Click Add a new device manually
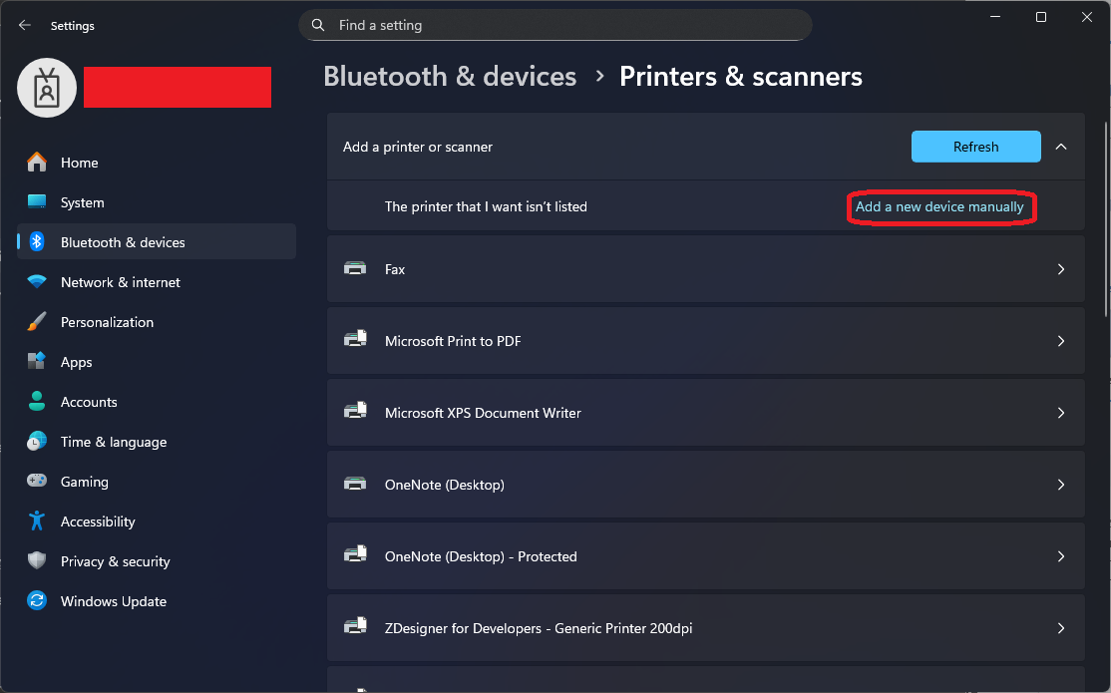 click(939, 207)
